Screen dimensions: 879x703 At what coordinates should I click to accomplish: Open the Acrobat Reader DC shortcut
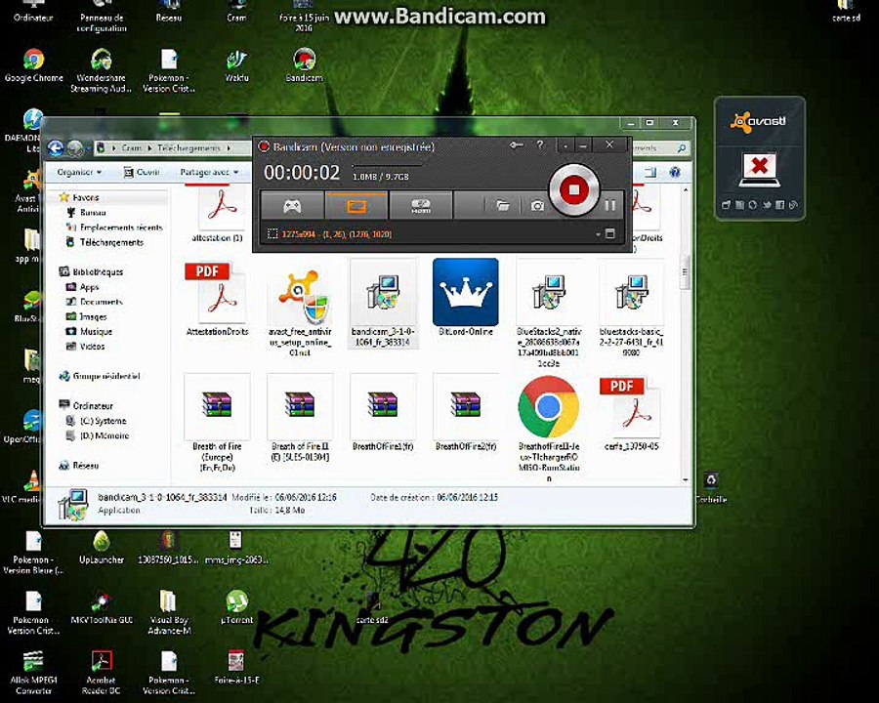tap(102, 672)
